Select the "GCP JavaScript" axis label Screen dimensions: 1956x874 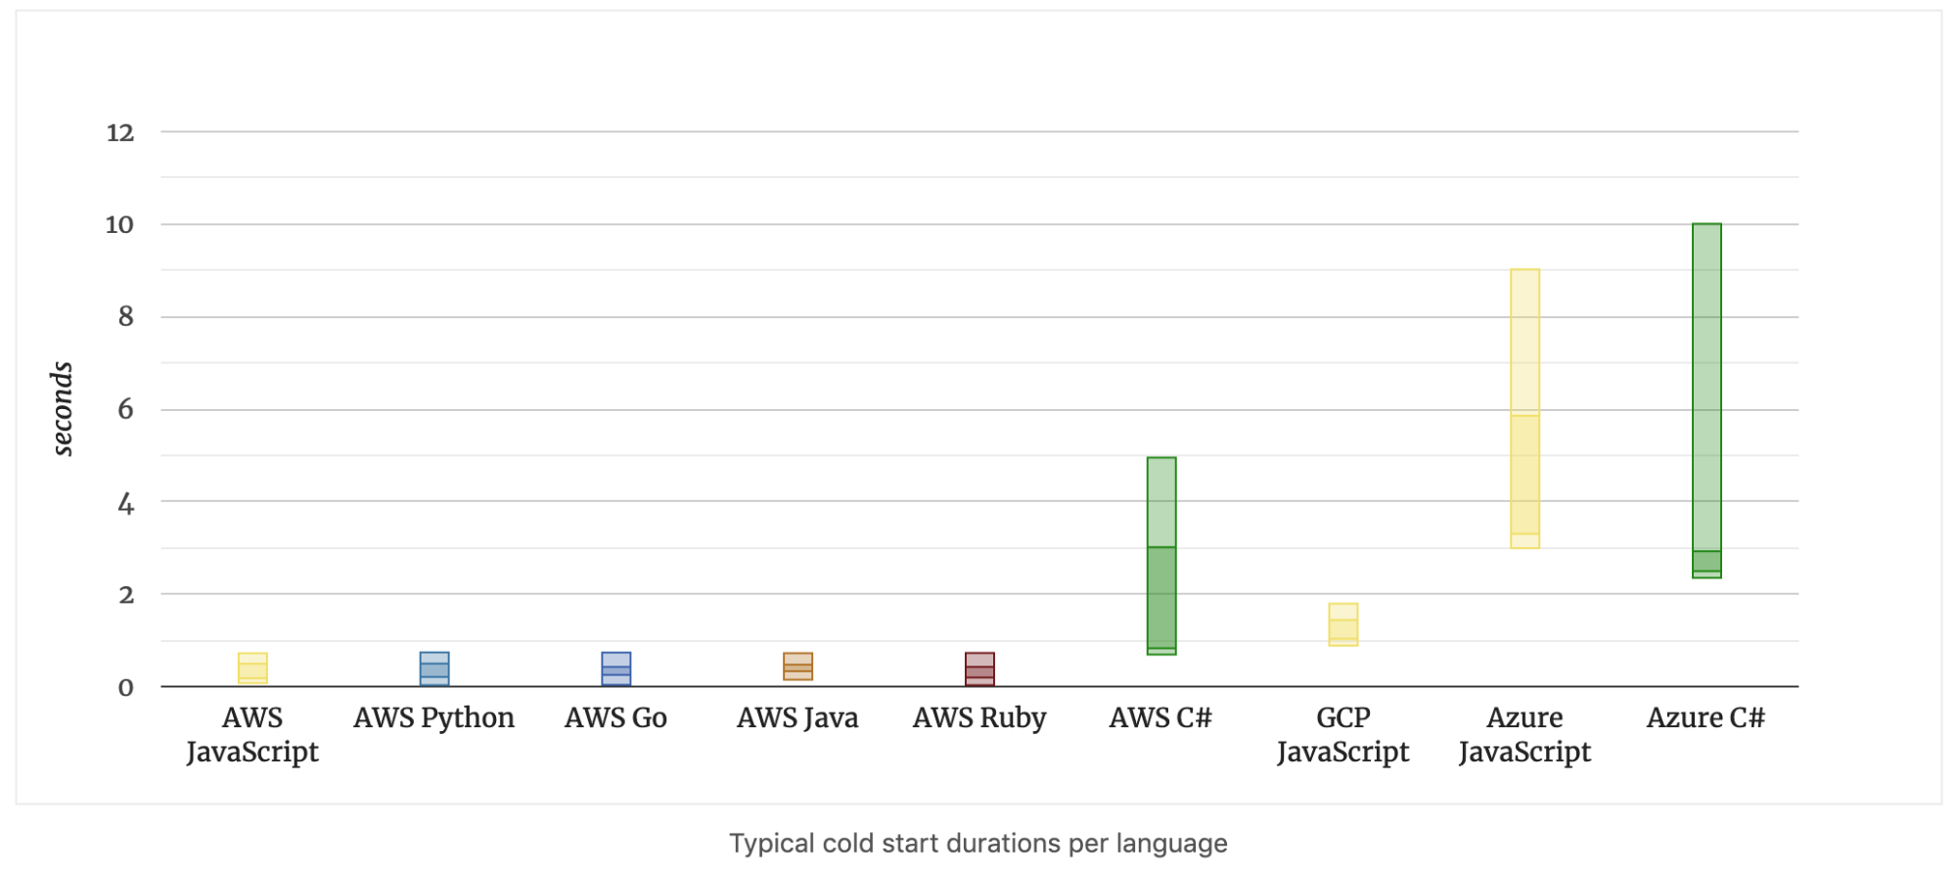pos(1342,735)
